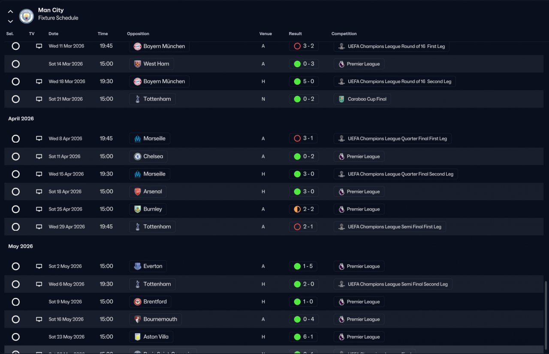Viewport: 549px width, 354px height.
Task: Click the TV icon for Wed 8 Apr
Action: (39, 139)
